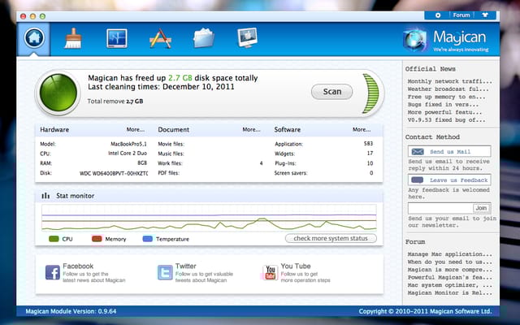Viewport: 520px width, 325px height.
Task: Open forum post When do you need to us...
Action: click(449, 262)
